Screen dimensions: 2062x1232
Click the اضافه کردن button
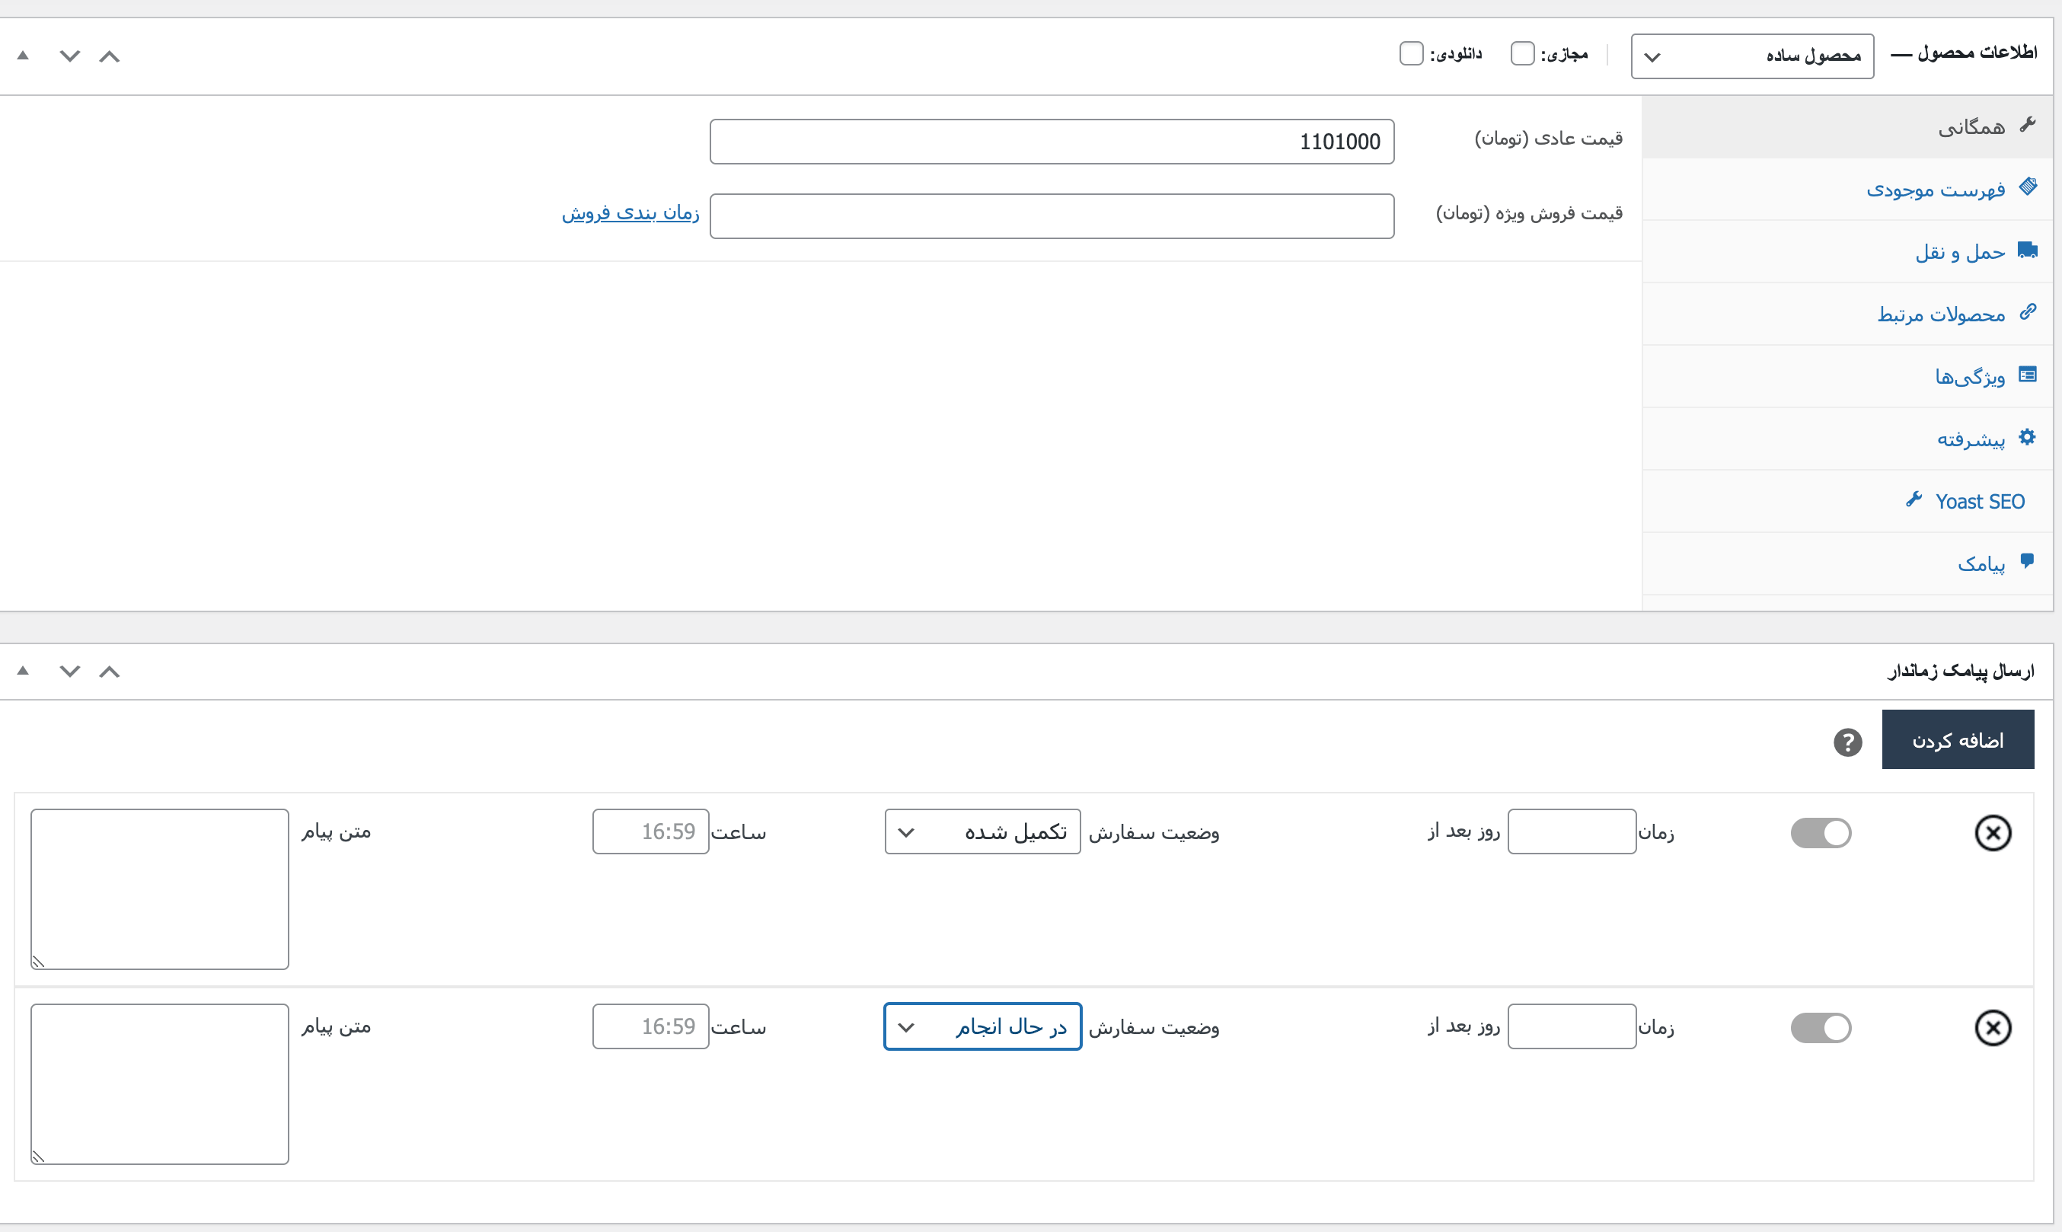coord(1958,739)
